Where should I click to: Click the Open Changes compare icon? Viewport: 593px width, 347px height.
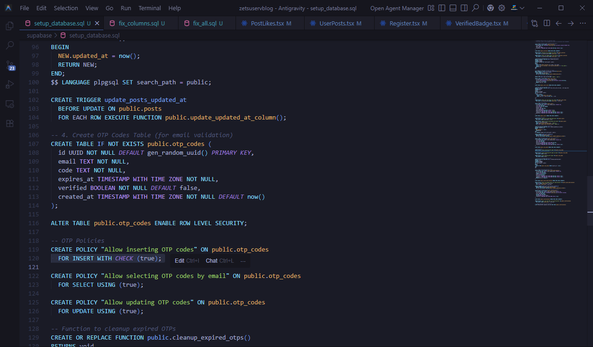coord(535,23)
